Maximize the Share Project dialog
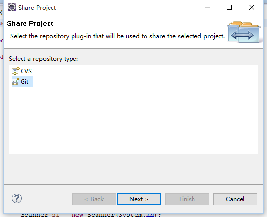Screen dimensions: 267x217 click(x=229, y=7)
